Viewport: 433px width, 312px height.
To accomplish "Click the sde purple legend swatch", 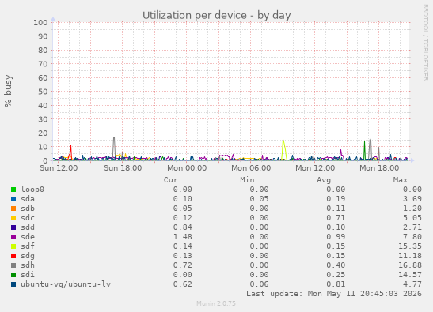I will coord(13,237).
